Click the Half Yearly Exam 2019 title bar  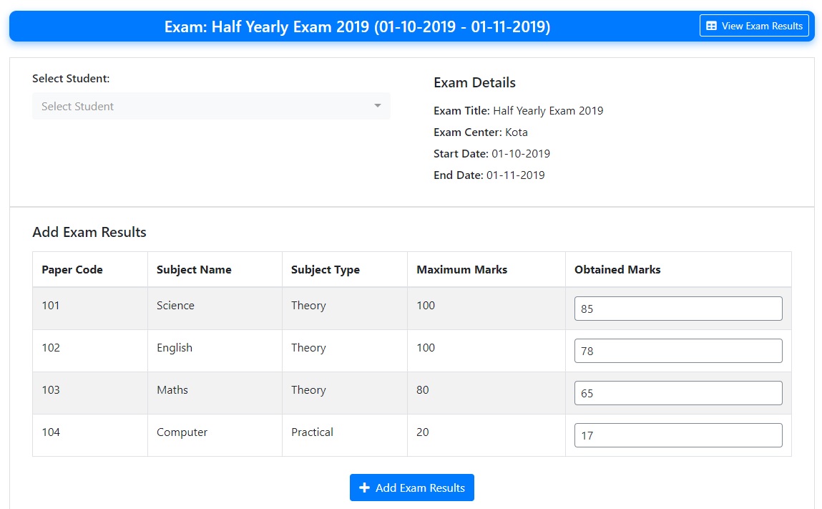[357, 26]
